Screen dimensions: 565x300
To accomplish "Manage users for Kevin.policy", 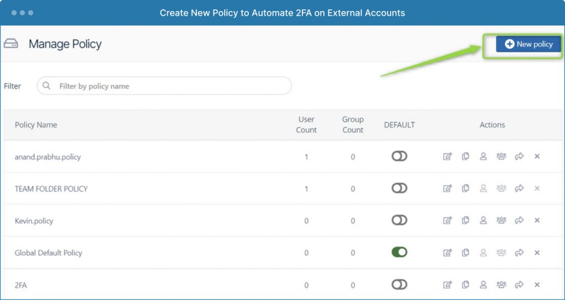I will 483,220.
